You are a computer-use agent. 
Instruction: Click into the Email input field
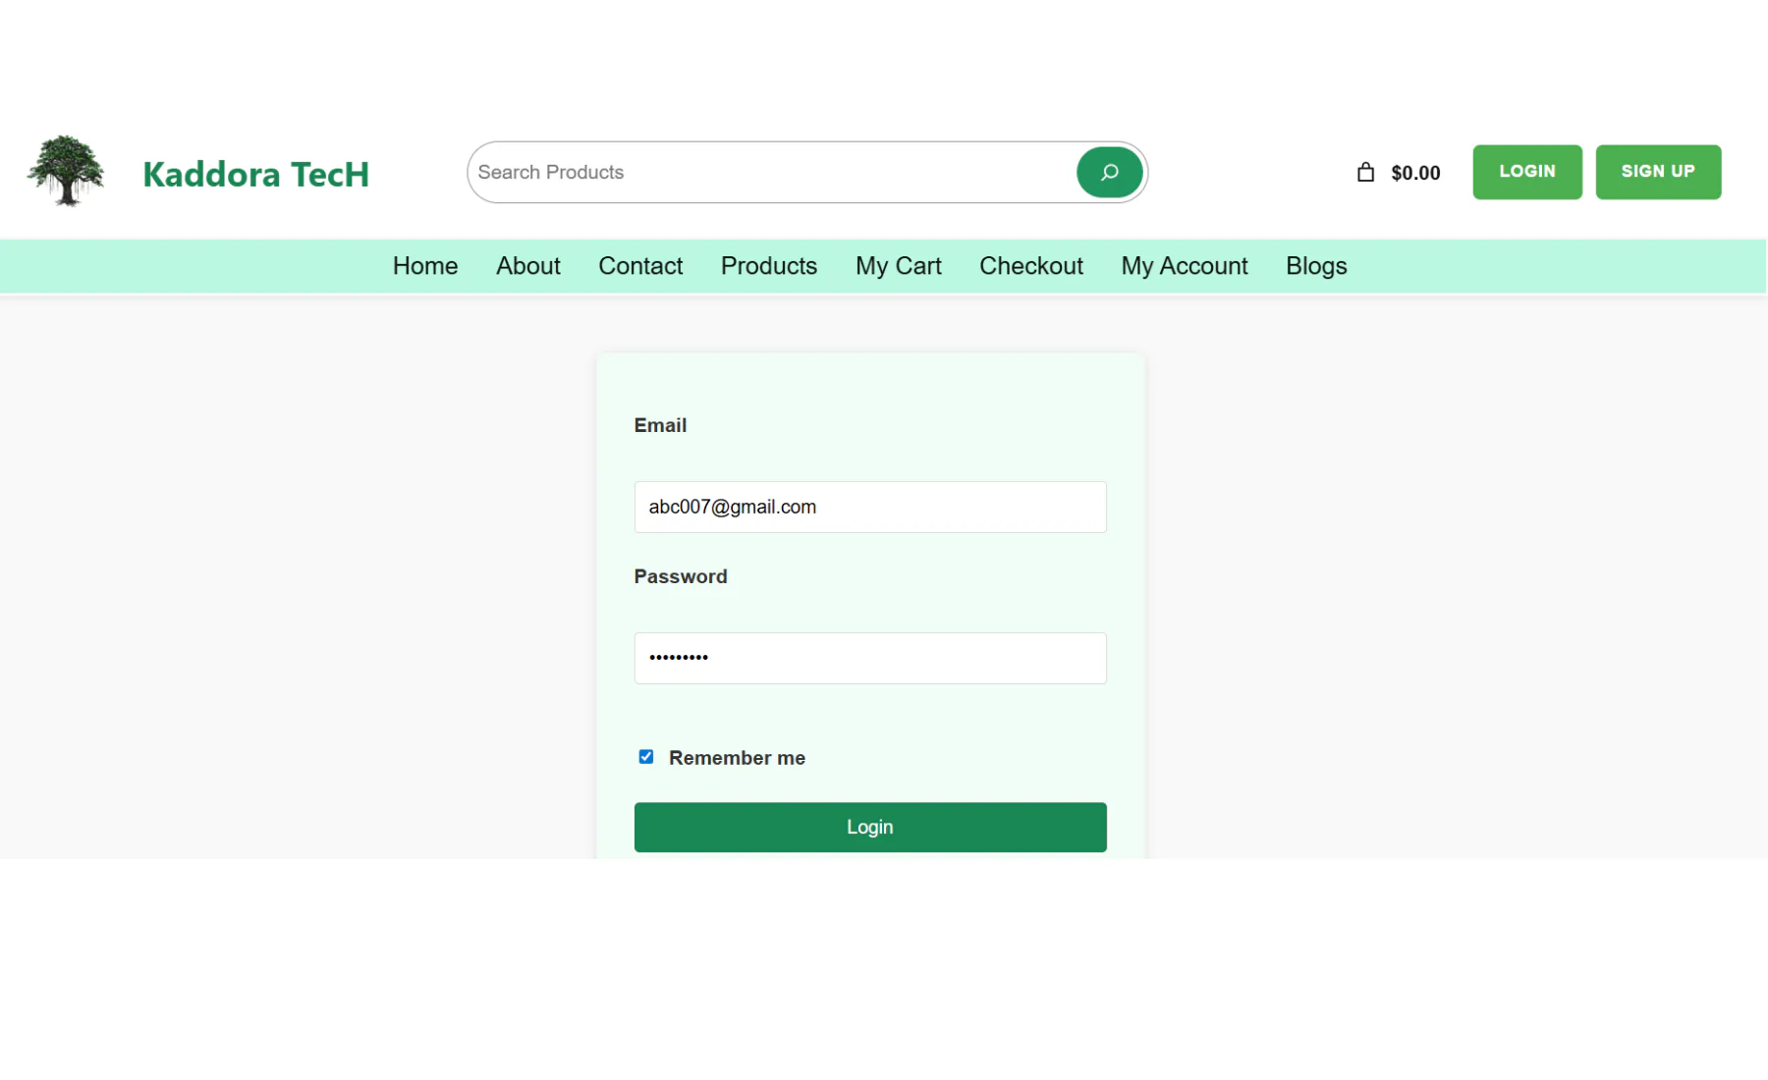click(x=869, y=507)
